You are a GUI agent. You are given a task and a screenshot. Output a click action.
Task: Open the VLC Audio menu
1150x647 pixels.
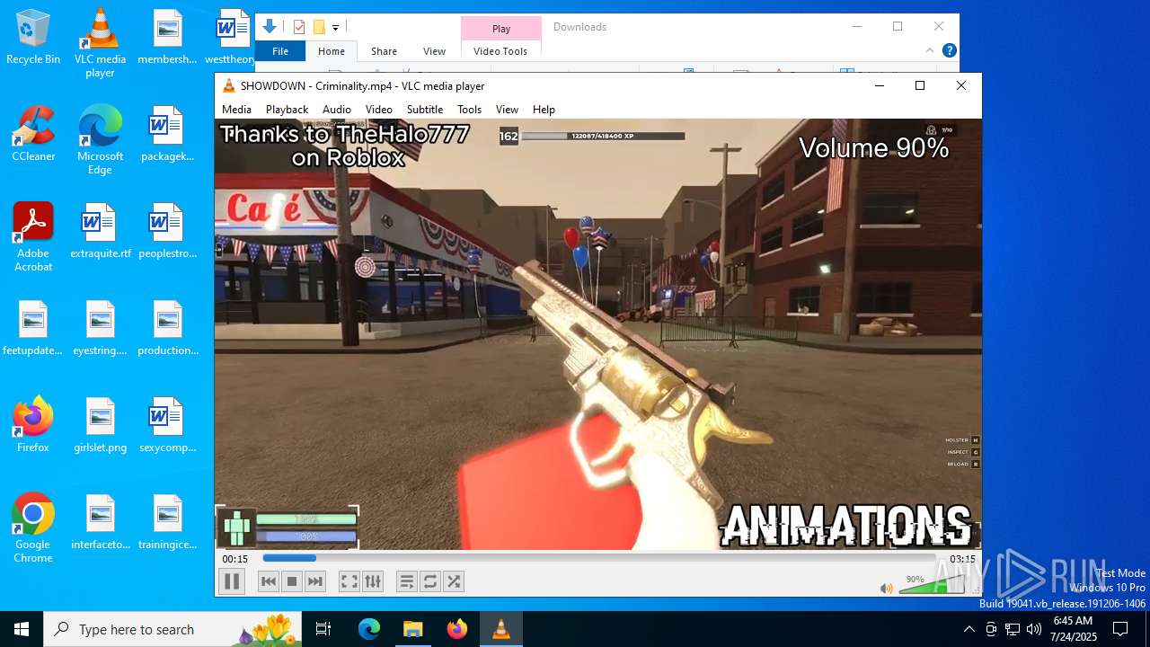coord(337,109)
